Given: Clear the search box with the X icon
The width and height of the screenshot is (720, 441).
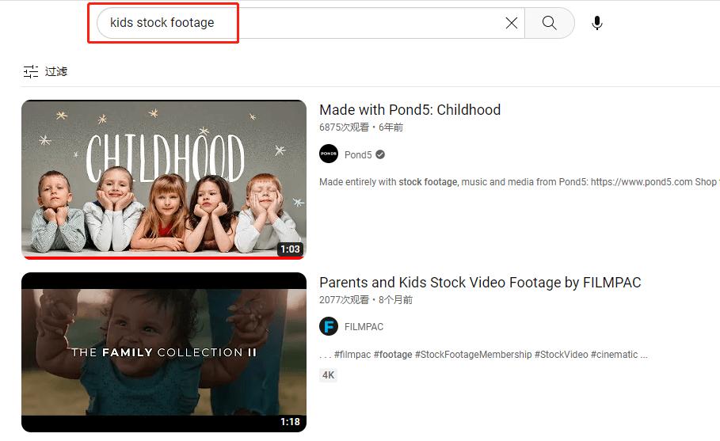Looking at the screenshot, I should point(512,23).
